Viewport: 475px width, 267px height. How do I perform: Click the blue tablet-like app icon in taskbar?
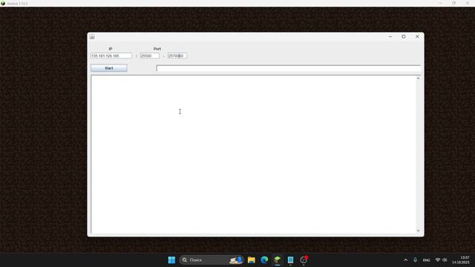point(290,260)
